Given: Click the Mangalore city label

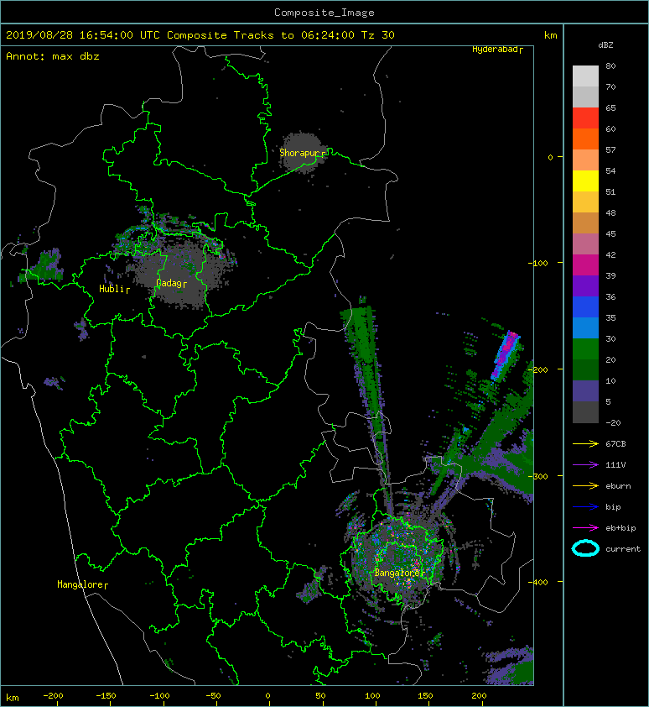Looking at the screenshot, I should click(x=80, y=584).
